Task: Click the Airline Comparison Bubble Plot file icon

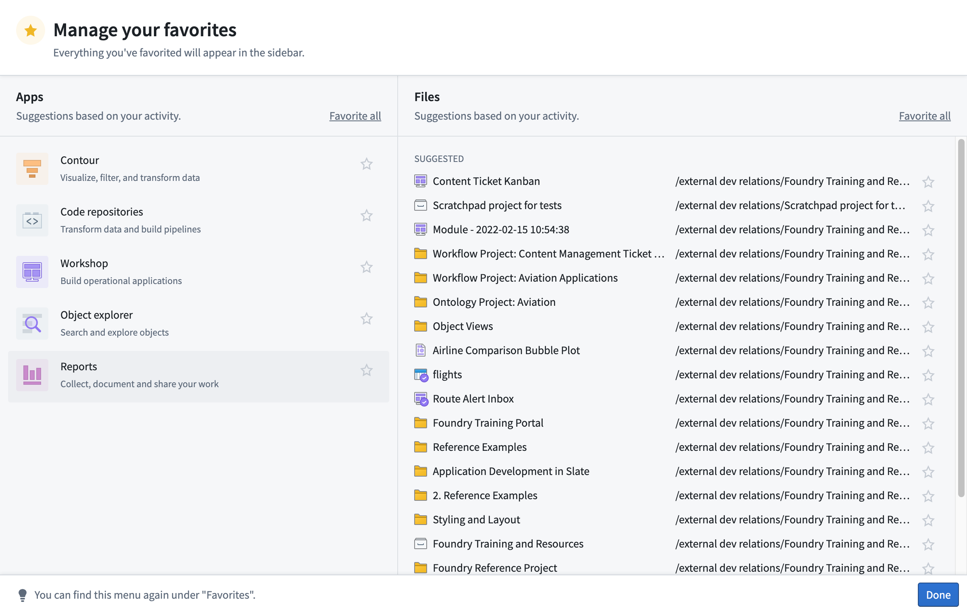Action: coord(421,351)
